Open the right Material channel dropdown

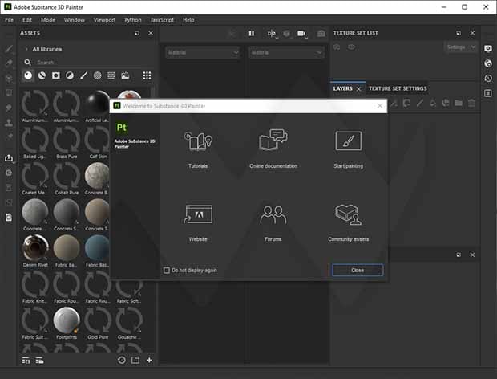coord(286,53)
